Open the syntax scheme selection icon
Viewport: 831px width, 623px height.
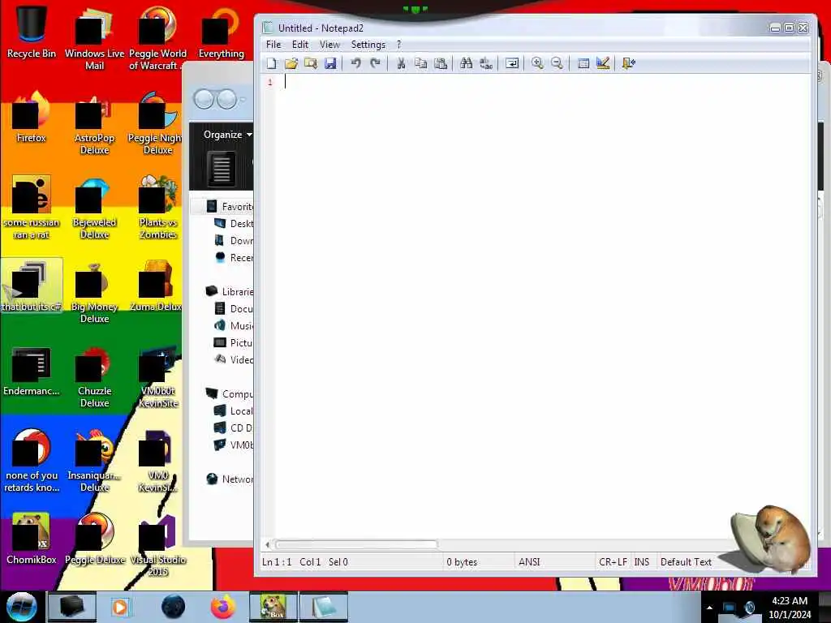pos(583,63)
